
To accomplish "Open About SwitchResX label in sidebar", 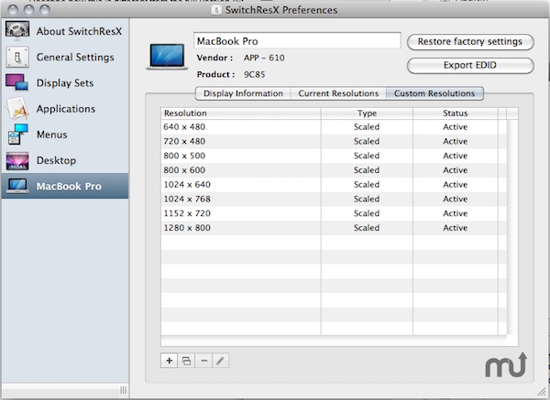I will coord(79,31).
